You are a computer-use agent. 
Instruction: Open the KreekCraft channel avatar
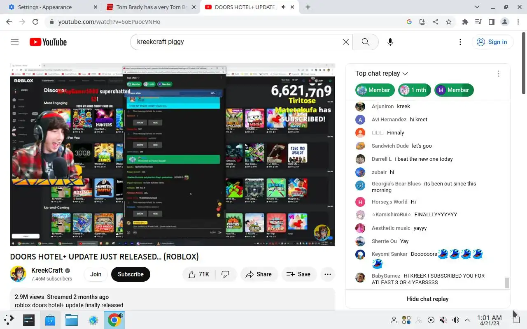pyautogui.click(x=18, y=274)
